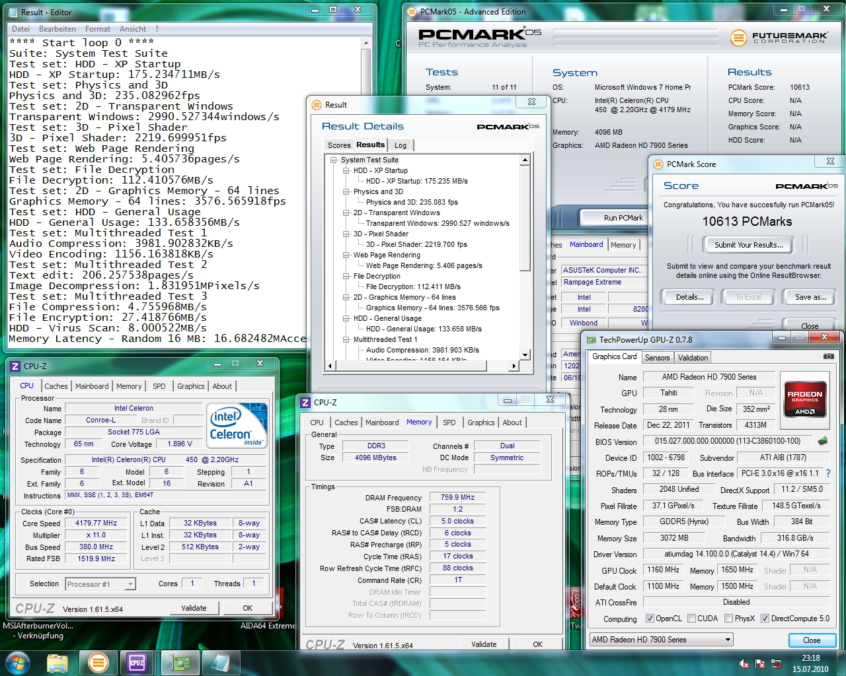This screenshot has height=676, width=846.
Task: Click the Close button in GPU-Z
Action: point(812,640)
